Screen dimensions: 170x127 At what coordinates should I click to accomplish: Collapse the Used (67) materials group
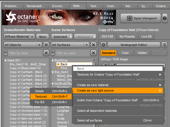[5, 61]
